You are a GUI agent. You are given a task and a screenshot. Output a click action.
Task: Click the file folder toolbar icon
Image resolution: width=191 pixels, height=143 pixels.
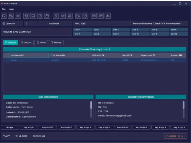click(78, 16)
